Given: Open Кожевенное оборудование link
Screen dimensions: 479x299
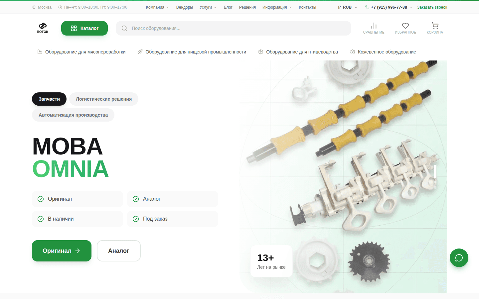Looking at the screenshot, I should click(387, 52).
